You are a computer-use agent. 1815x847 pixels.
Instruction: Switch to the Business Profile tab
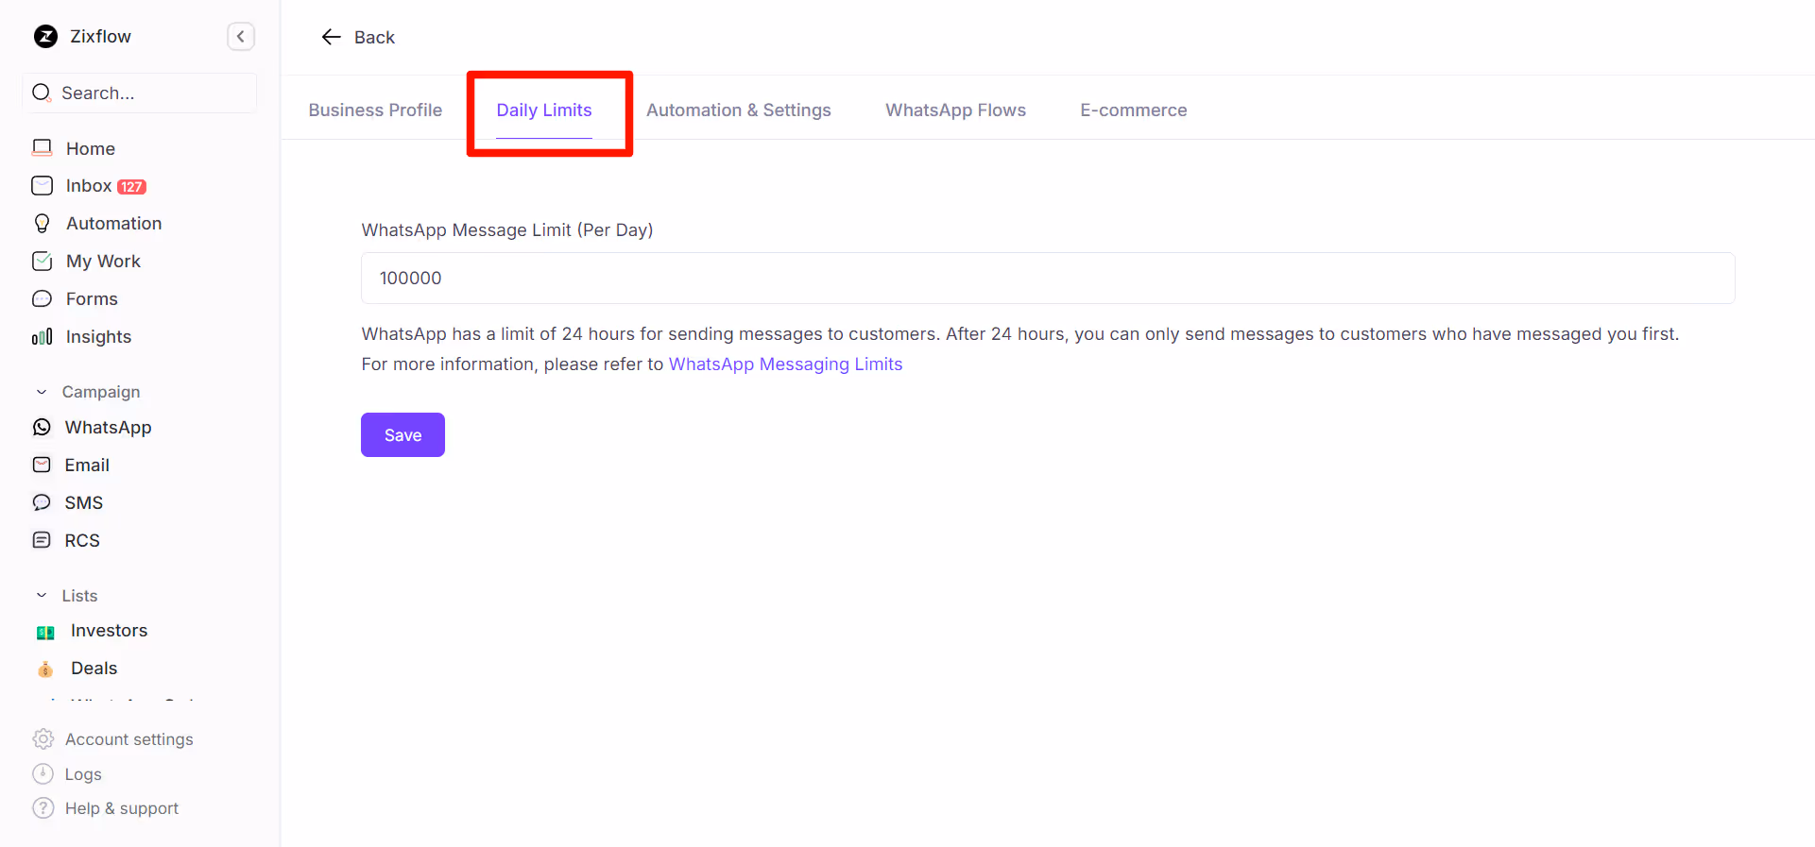375,110
